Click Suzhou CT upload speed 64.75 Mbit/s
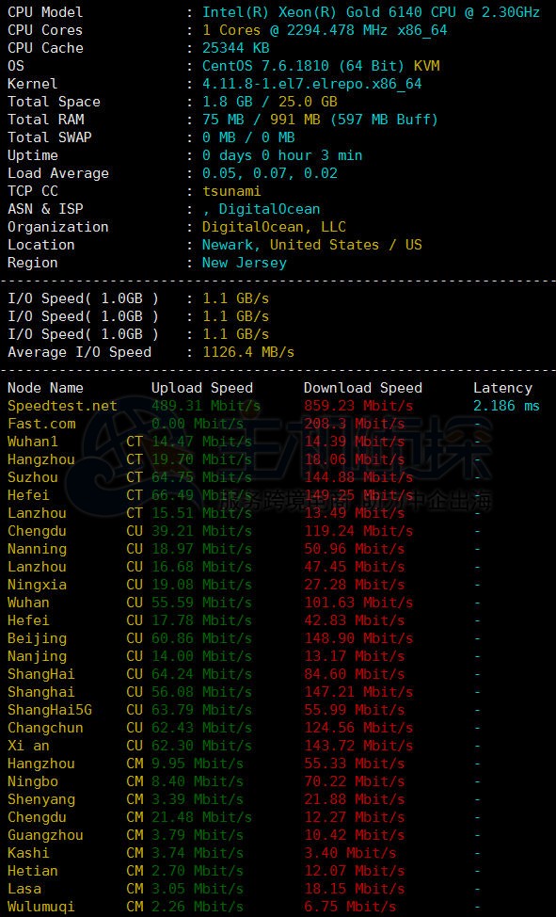 (x=202, y=477)
